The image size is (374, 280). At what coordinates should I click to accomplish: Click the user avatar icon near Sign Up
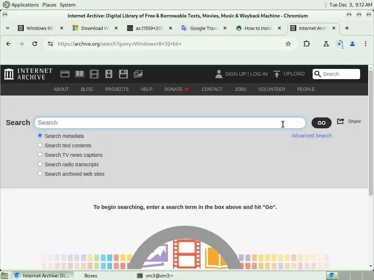pos(219,74)
